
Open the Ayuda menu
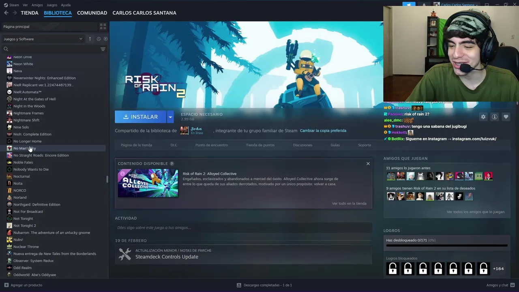click(66, 5)
